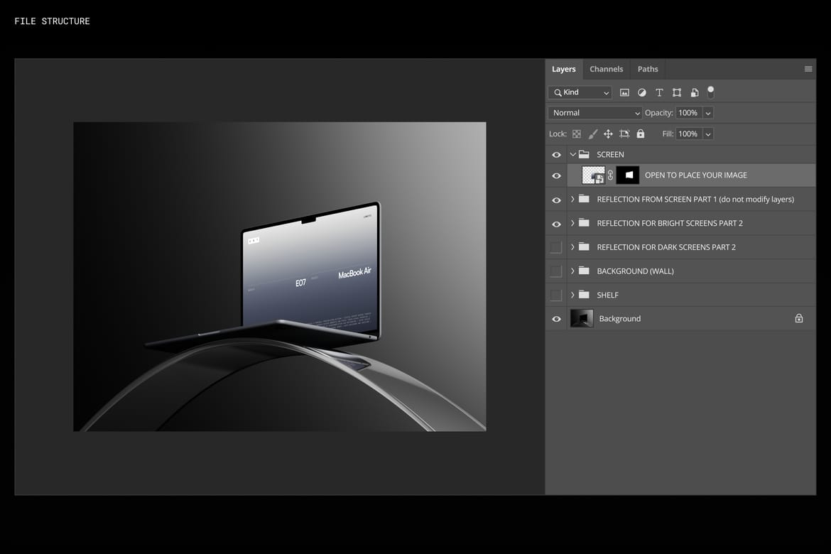Switch to the Channels tab

607,69
